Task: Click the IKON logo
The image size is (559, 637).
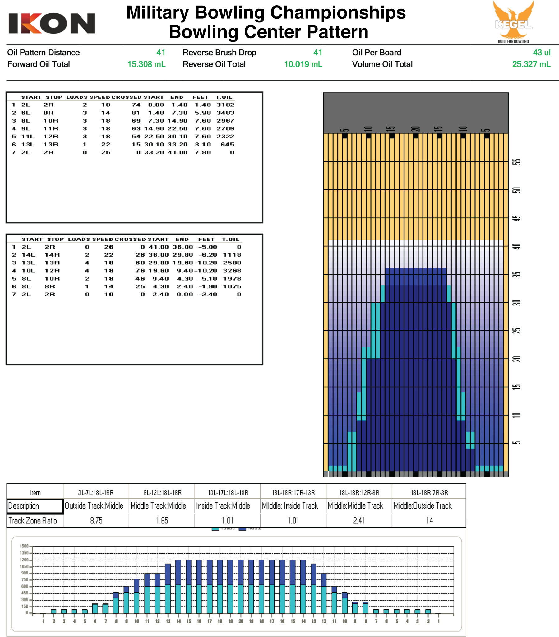Action: tap(51, 23)
